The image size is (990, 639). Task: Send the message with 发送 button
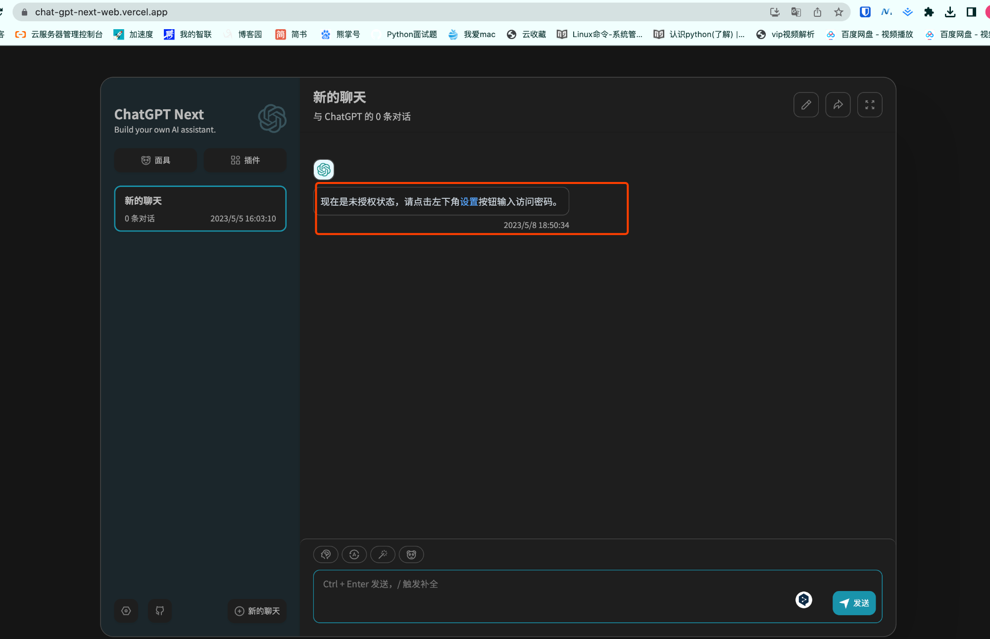click(854, 603)
